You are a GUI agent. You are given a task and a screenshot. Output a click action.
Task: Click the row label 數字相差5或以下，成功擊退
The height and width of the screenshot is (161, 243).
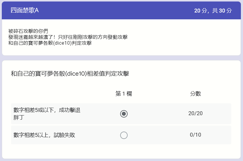tap(47, 110)
